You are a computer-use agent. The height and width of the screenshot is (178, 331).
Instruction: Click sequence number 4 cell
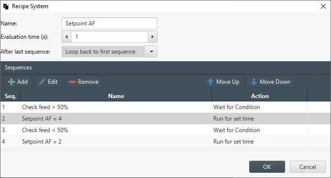click(x=11, y=141)
